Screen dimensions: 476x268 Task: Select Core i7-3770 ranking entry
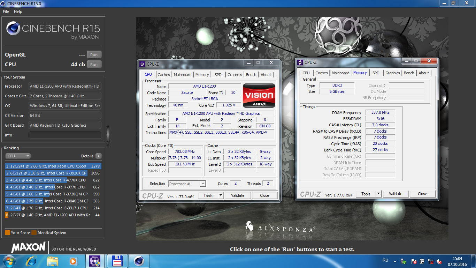(x=53, y=187)
